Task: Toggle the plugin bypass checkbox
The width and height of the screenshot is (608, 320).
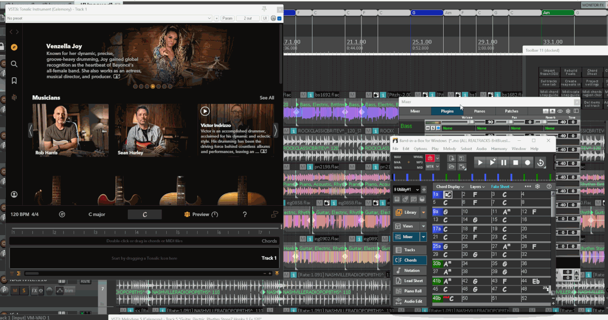Action: pos(279,18)
